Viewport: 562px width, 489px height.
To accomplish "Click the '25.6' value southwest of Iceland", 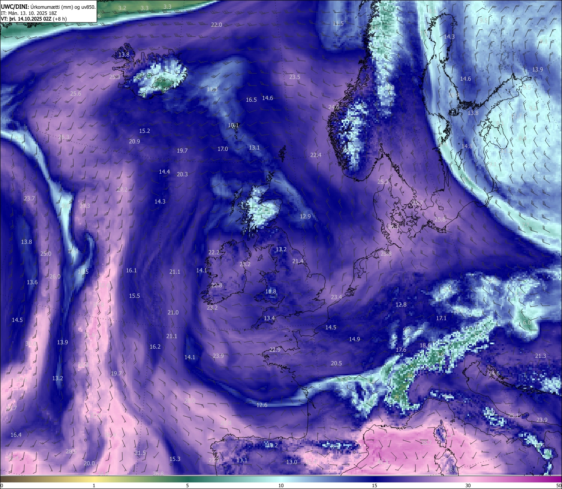I will point(76,93).
